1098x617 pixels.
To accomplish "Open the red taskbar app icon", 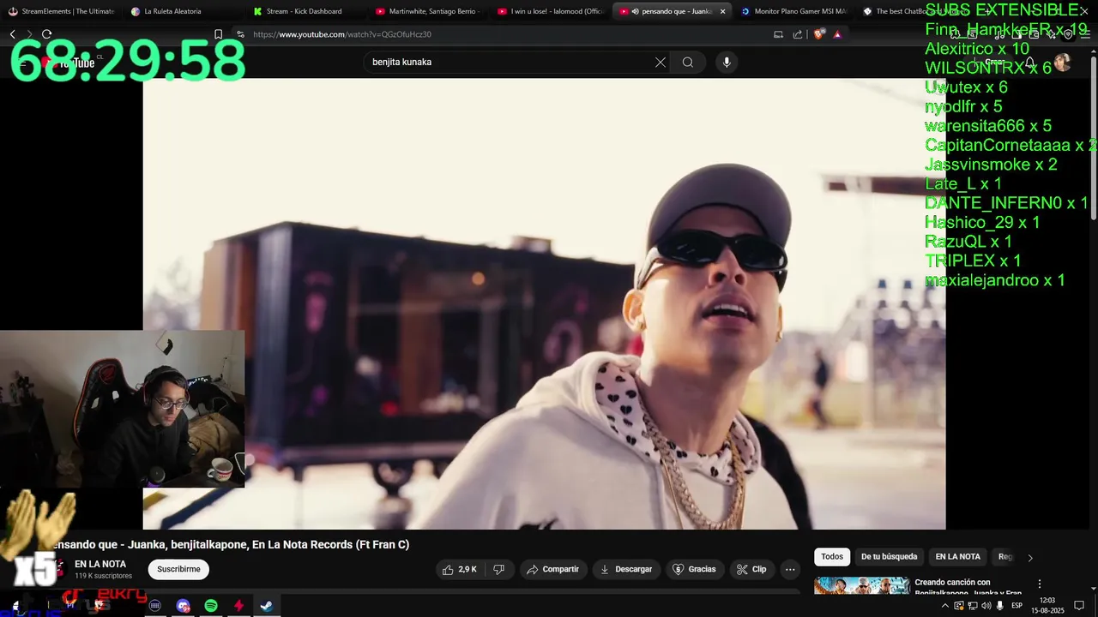I will click(x=238, y=606).
